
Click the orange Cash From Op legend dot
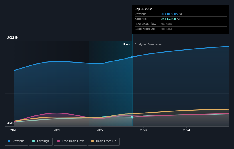point(93,141)
